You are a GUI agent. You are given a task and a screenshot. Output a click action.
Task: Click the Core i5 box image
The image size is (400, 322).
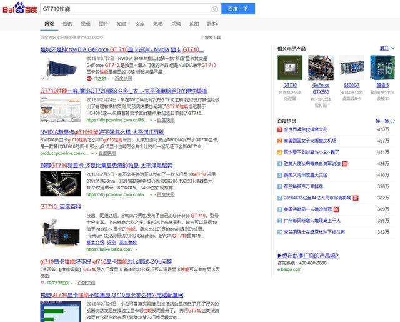(x=382, y=68)
